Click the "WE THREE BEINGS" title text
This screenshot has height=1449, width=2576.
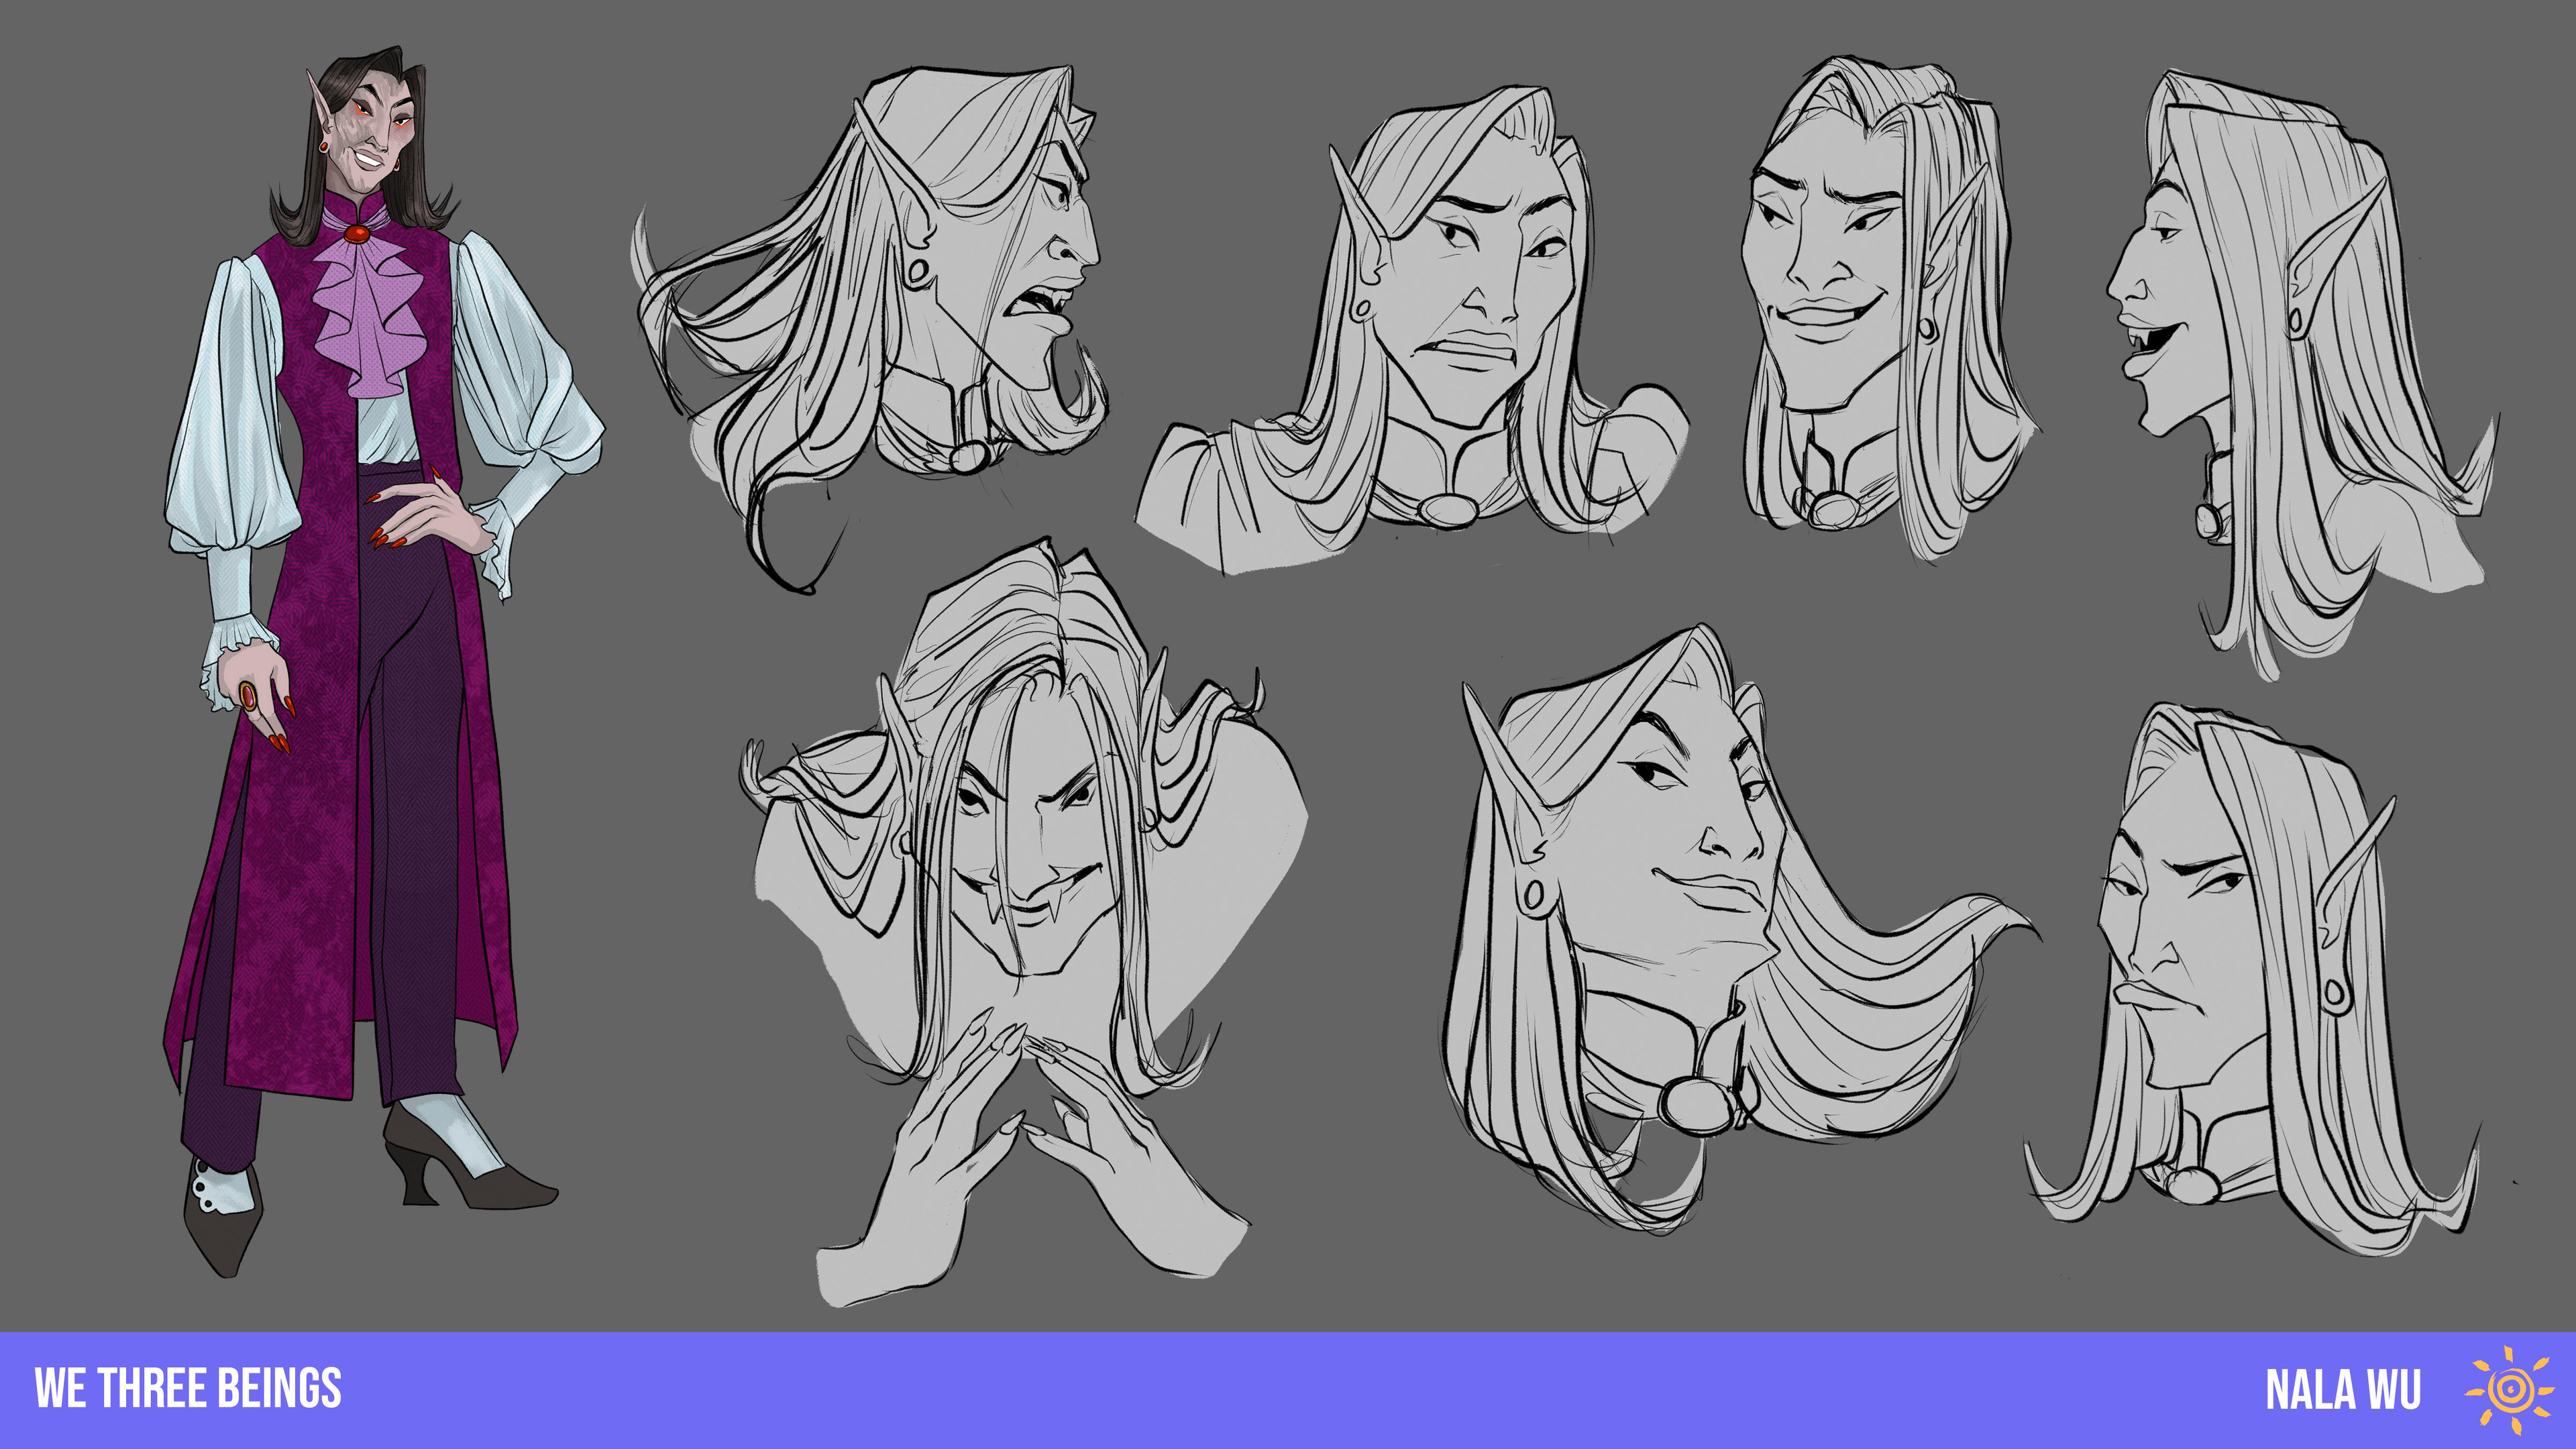188,1389
